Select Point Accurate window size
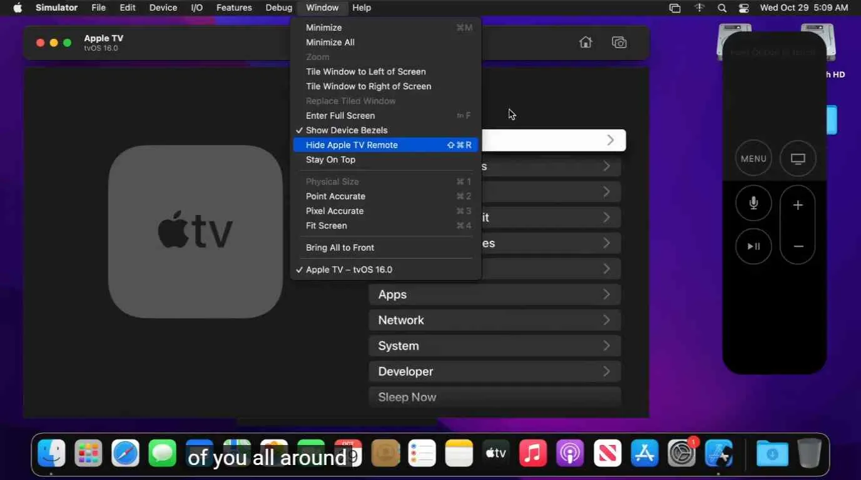861x480 pixels. coord(385,196)
